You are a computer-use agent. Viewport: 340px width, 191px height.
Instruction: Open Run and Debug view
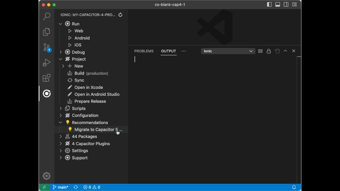47,63
